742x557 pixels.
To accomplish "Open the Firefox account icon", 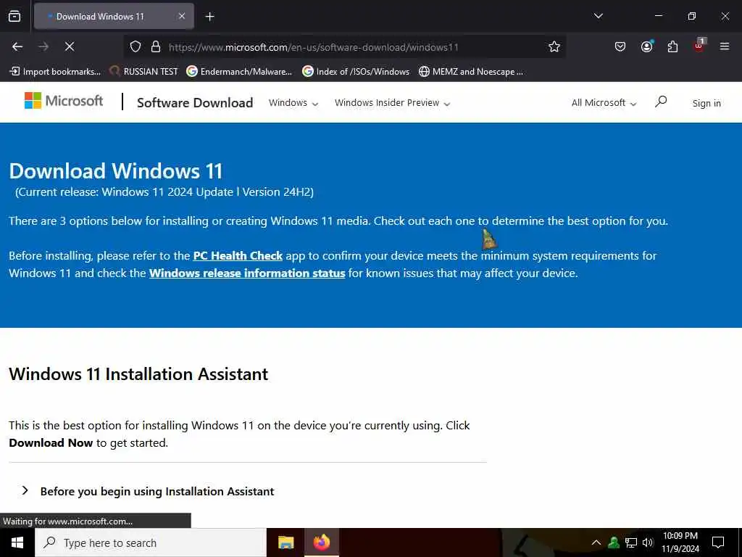I will 646,46.
